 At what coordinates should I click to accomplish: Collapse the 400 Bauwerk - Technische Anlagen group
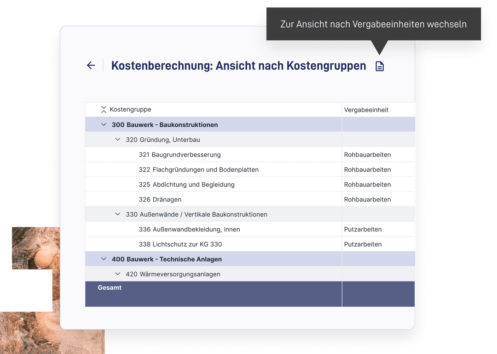pyautogui.click(x=104, y=258)
